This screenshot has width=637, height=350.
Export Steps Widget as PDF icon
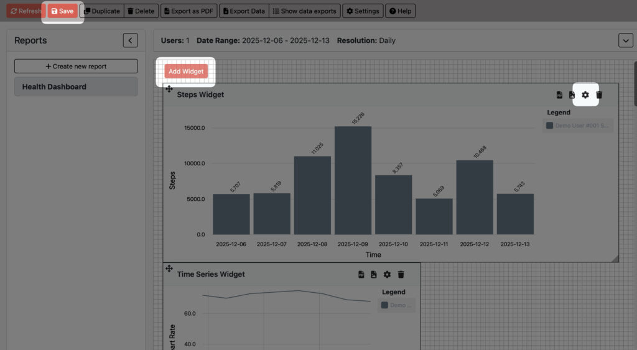[559, 95]
